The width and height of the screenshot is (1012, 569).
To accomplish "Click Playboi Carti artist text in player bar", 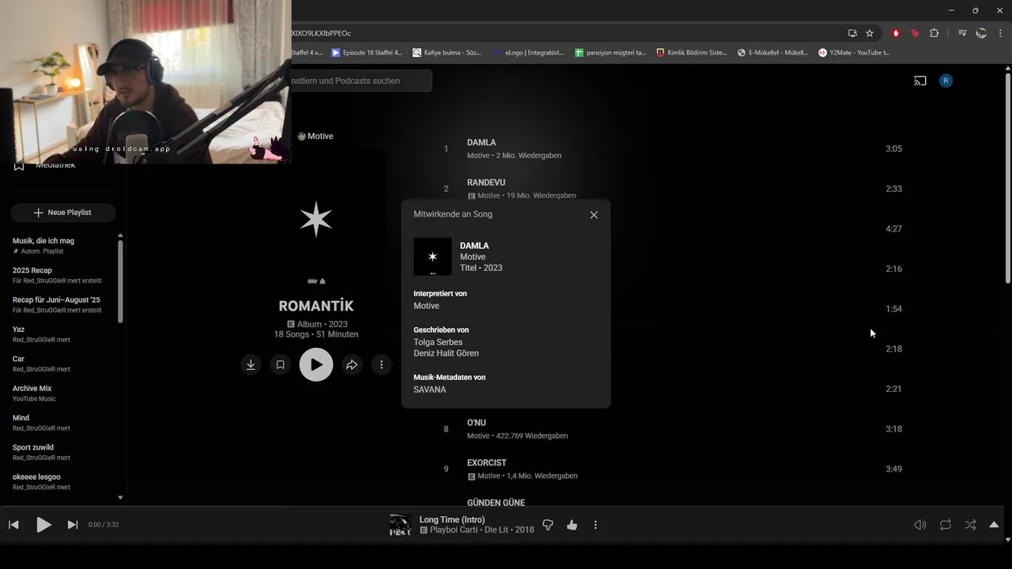I will coord(455,529).
